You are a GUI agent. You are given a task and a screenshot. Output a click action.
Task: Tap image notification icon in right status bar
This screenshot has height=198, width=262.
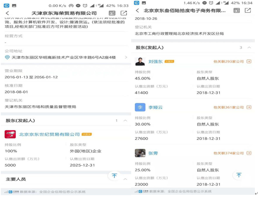point(144,3)
